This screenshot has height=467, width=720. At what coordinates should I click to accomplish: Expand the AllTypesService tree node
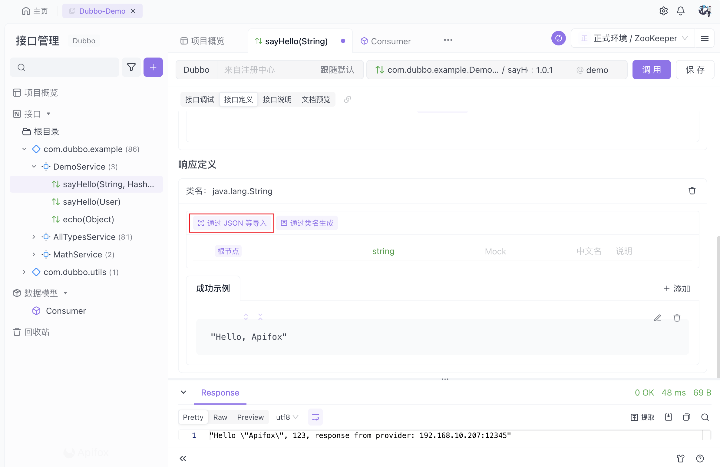pyautogui.click(x=34, y=237)
